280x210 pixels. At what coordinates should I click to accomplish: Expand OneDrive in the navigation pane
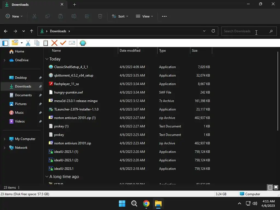point(4,60)
